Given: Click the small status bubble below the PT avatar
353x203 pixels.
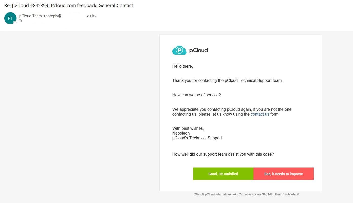Looking at the screenshot, I should click(15, 23).
